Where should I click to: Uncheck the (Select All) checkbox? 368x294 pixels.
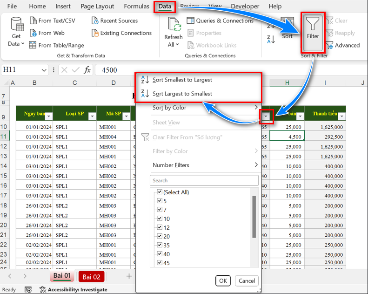160,192
